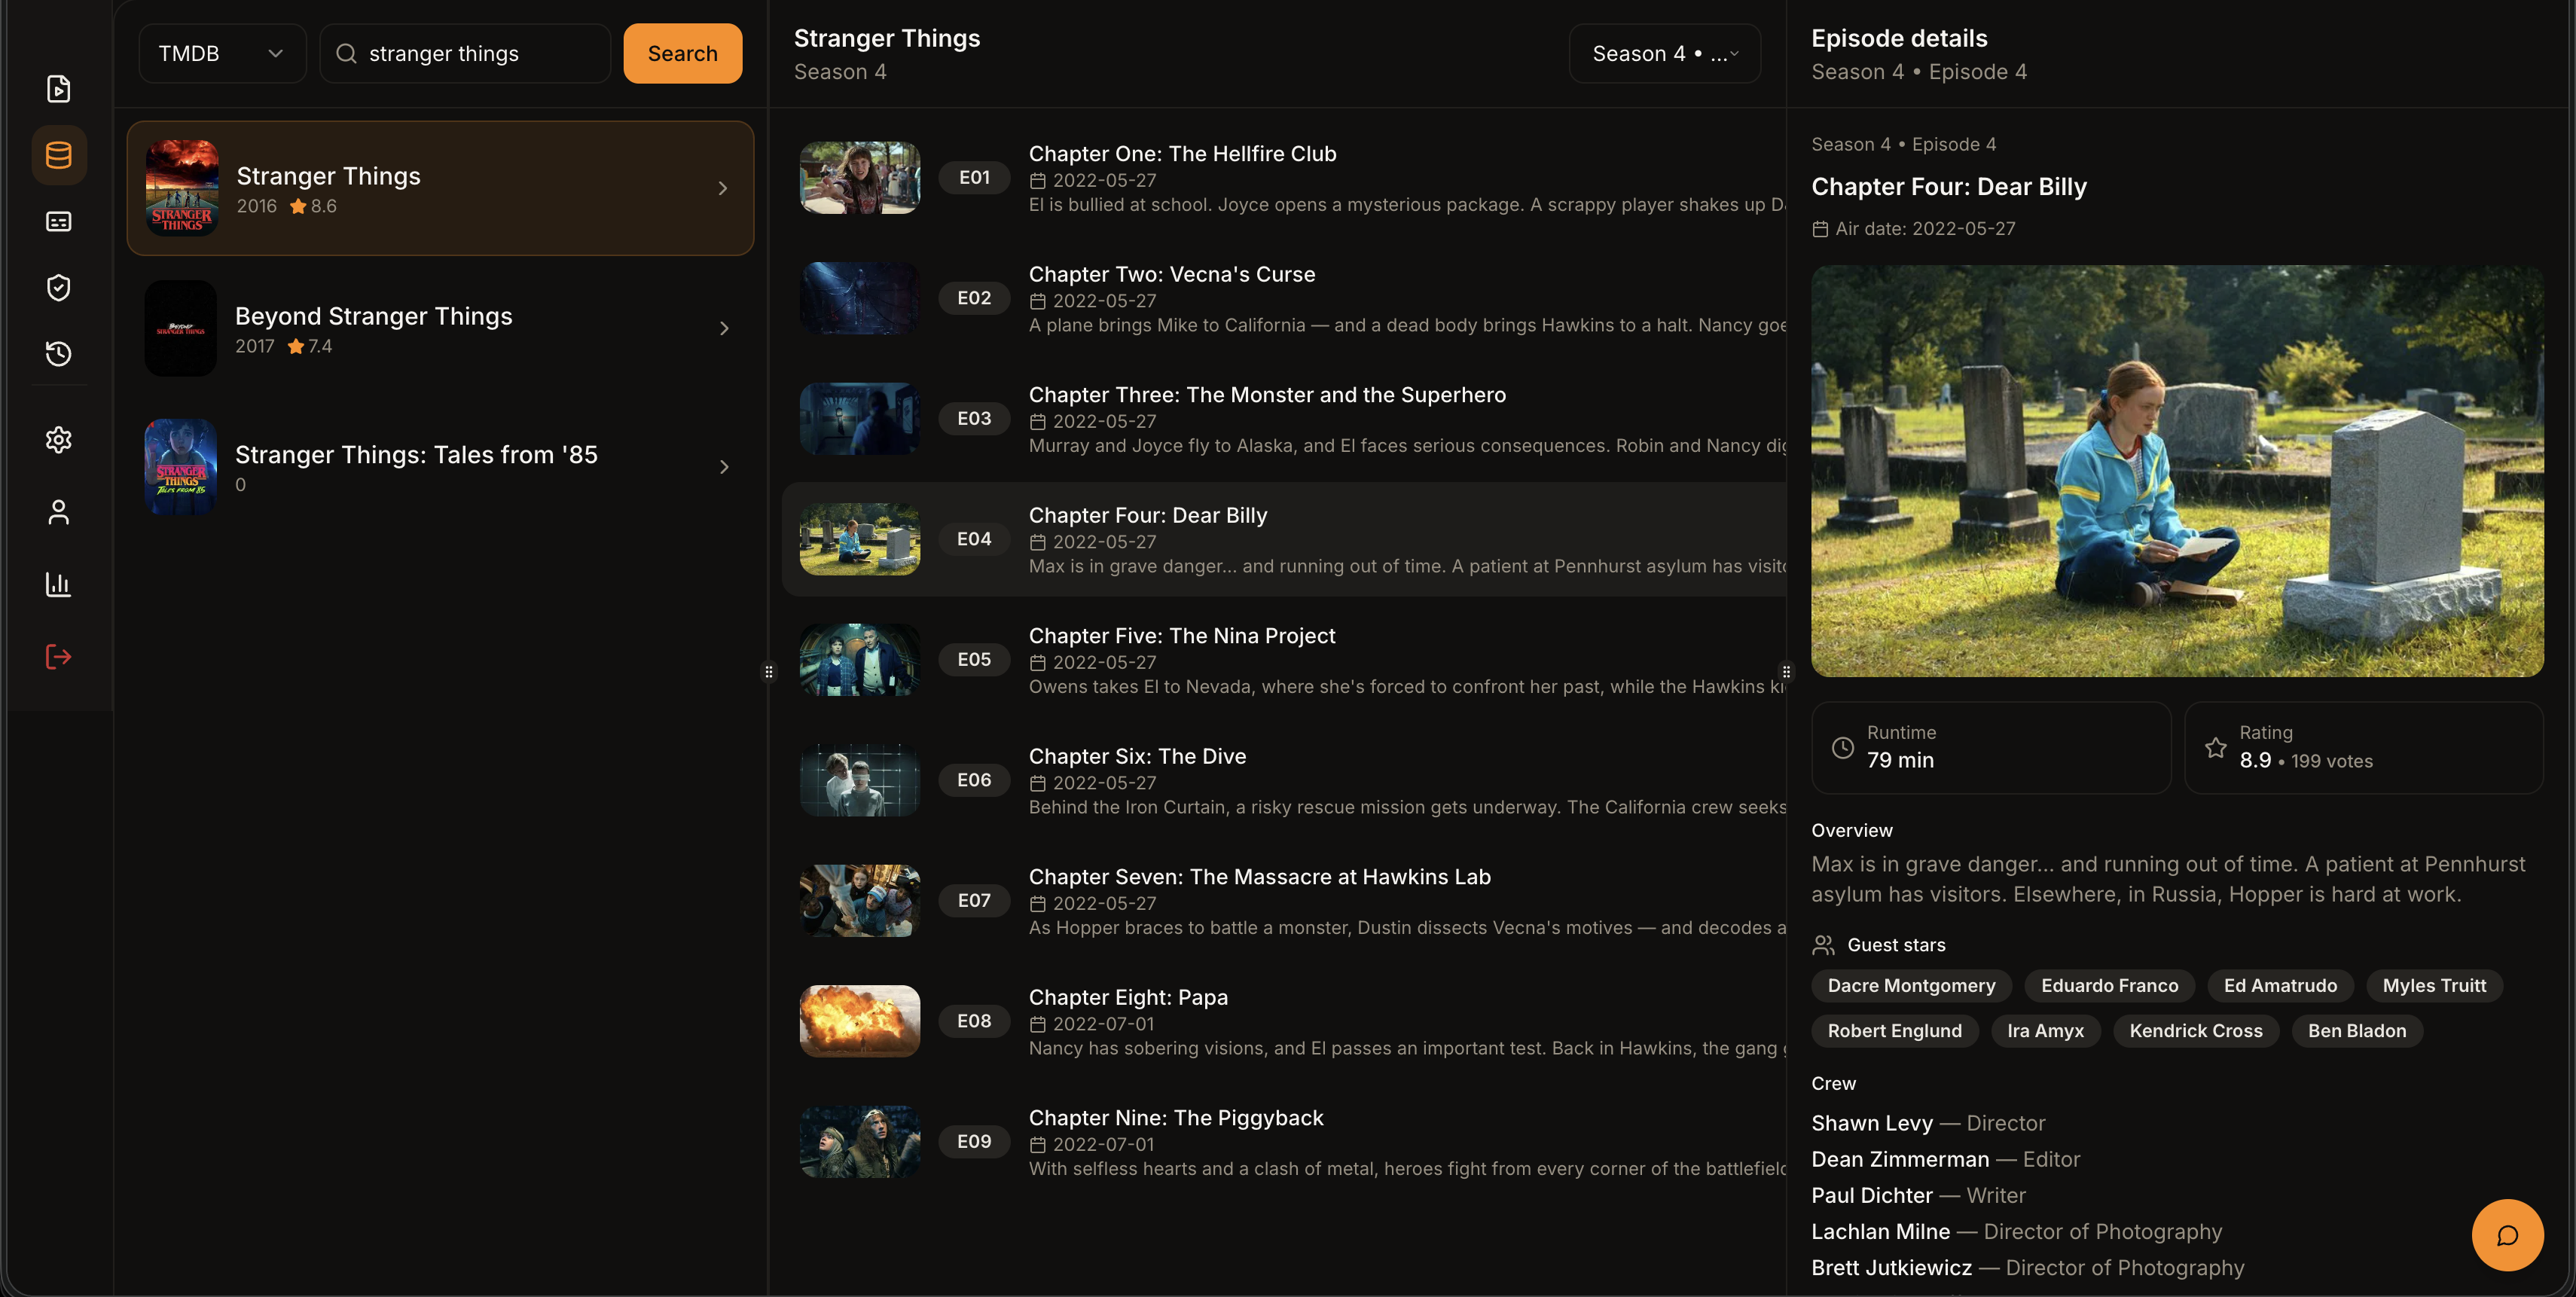Log out using the red exit icon

58,656
